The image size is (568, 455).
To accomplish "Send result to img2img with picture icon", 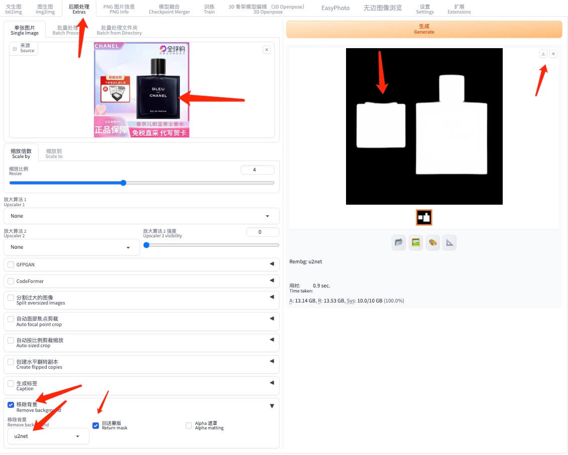I will 415,242.
